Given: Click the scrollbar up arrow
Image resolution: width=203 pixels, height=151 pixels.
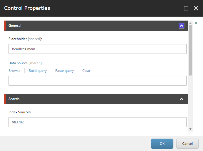Looking at the screenshot, I should point(191,23).
